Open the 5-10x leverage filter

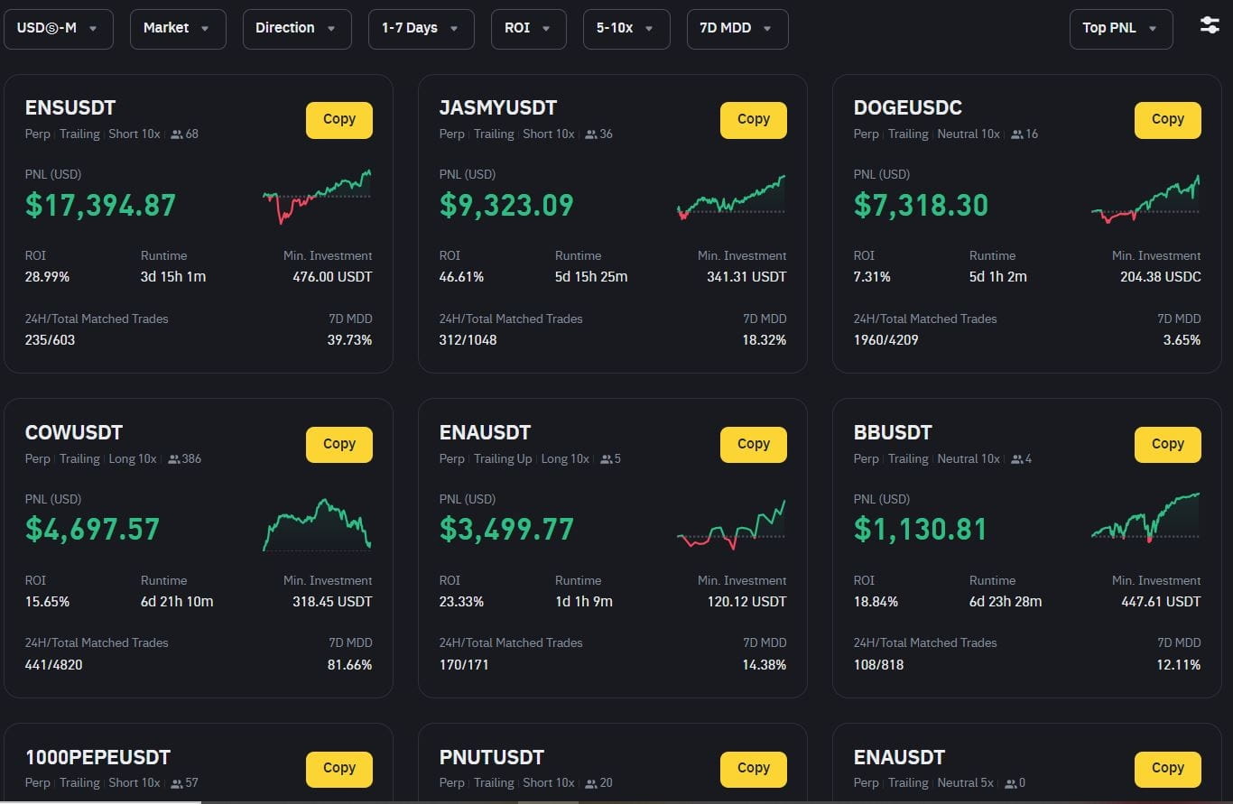626,29
